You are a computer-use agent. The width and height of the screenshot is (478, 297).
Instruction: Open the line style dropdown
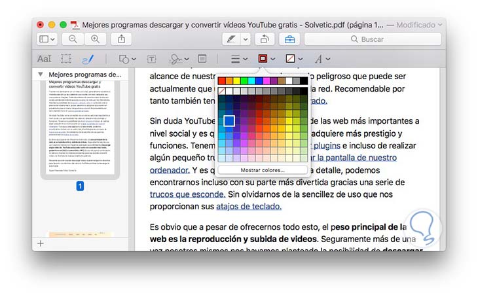point(239,59)
